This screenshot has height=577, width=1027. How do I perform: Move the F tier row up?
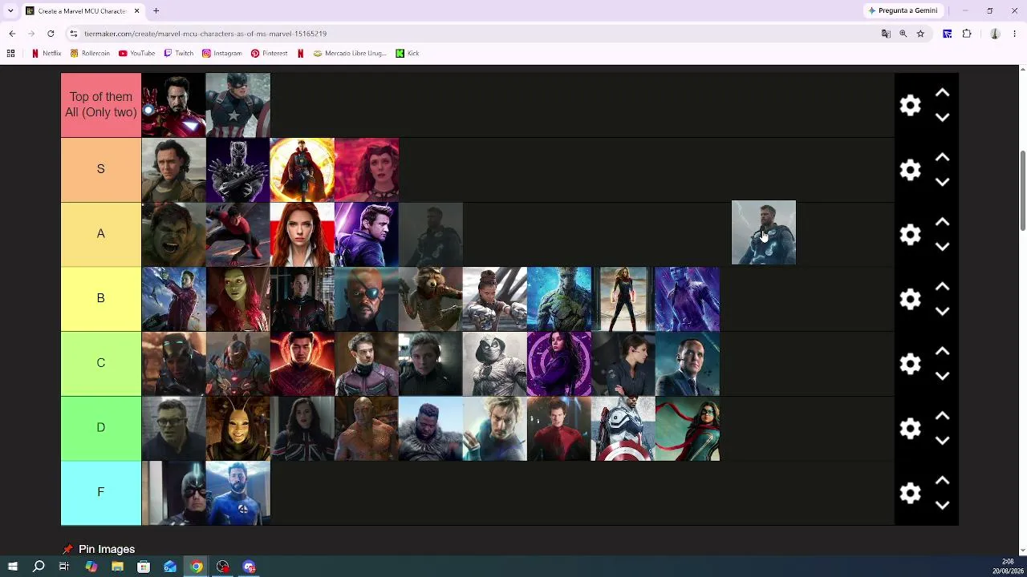[943, 481]
